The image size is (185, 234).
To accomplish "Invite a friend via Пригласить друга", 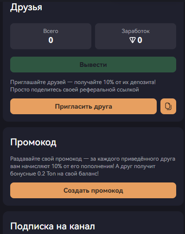I will coord(83,106).
